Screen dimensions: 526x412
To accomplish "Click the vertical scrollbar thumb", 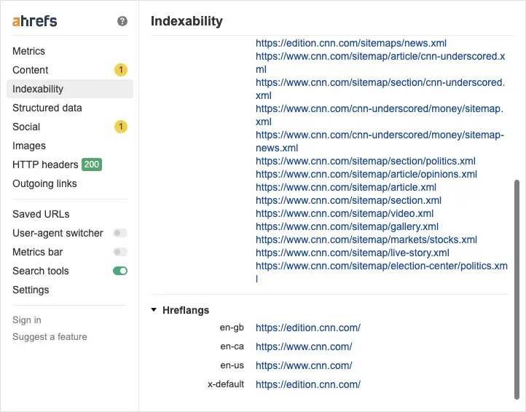I will [x=517, y=290].
